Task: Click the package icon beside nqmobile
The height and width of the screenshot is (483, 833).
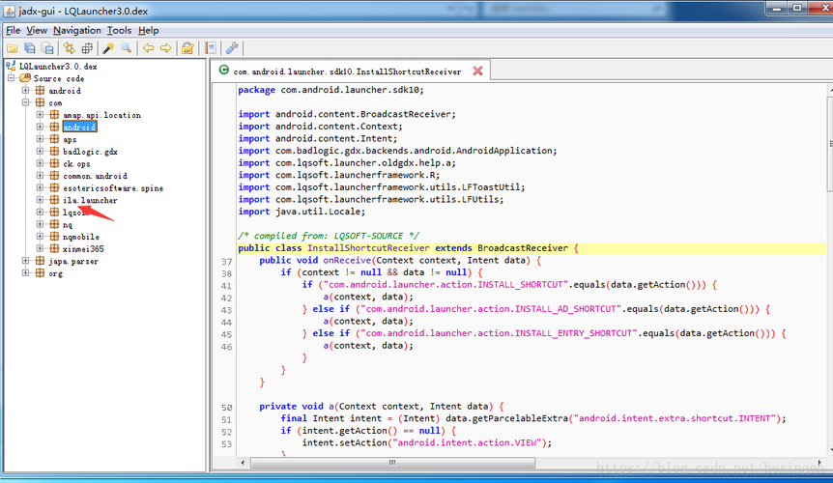Action: [54, 237]
